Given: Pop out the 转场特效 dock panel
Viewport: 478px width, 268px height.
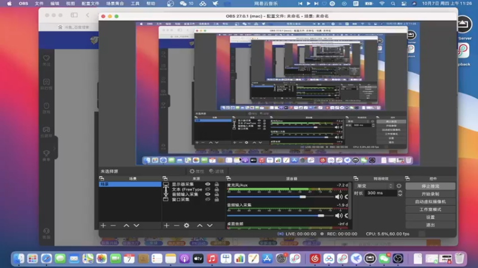Looking at the screenshot, I should point(356,179).
